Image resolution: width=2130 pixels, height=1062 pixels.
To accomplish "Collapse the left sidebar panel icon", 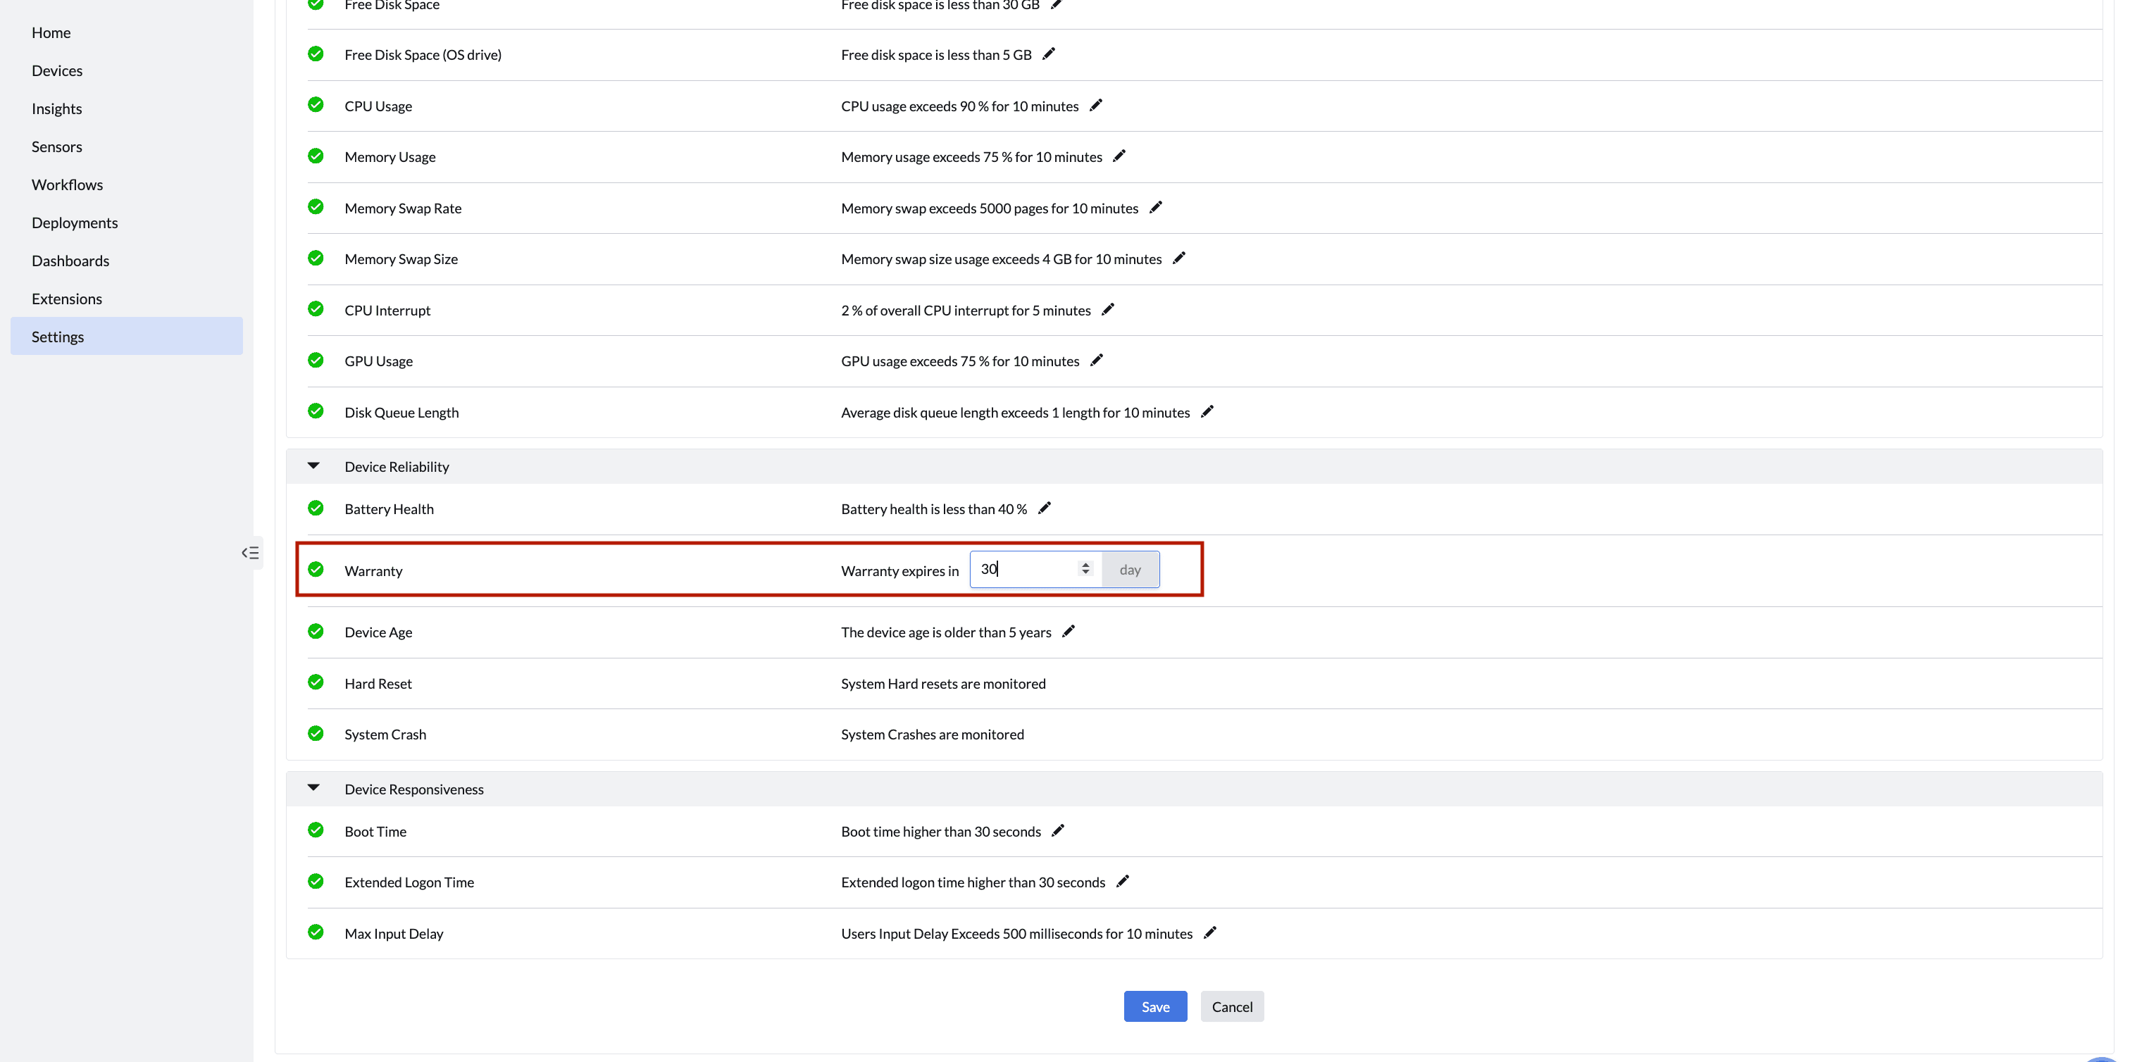I will point(250,553).
